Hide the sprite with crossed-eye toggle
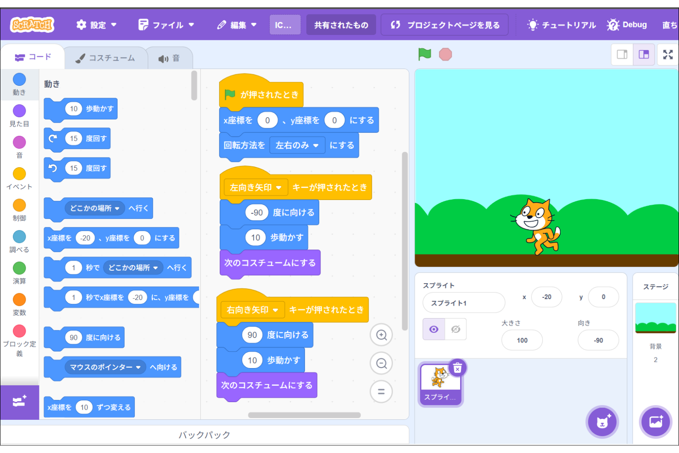Viewport: 679px width, 453px height. pos(455,329)
